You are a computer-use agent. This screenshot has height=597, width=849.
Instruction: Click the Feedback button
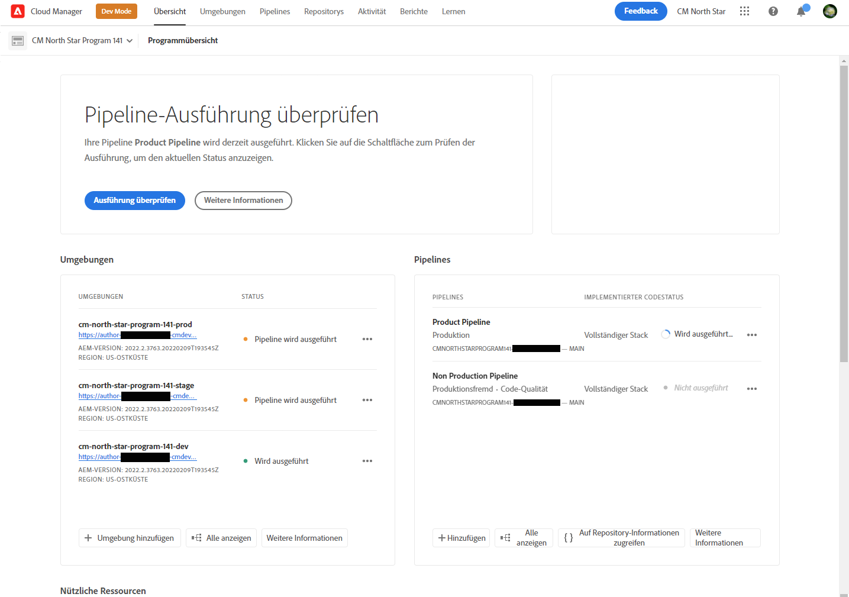pyautogui.click(x=641, y=11)
